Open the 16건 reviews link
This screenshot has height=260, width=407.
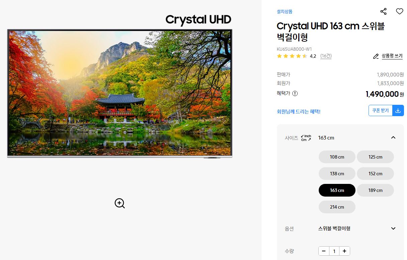coord(326,56)
